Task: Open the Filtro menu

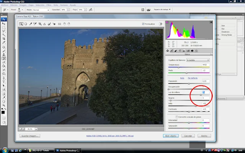Action: 49,5
